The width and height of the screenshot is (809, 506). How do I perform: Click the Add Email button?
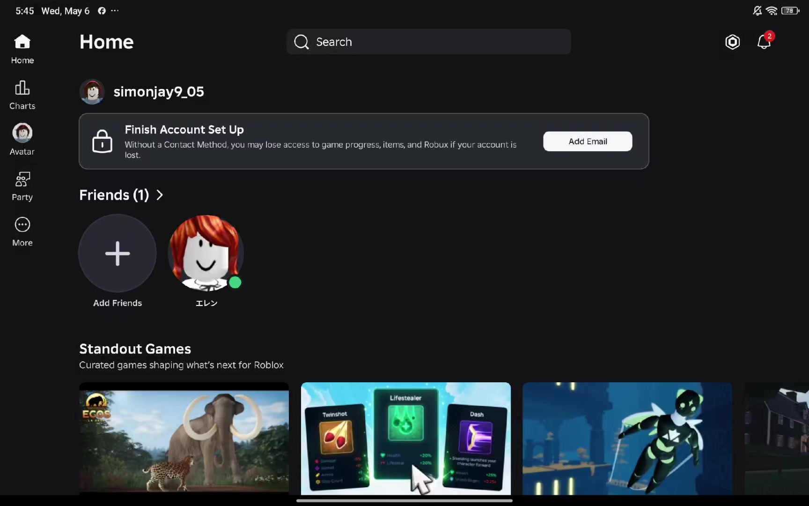coord(588,141)
